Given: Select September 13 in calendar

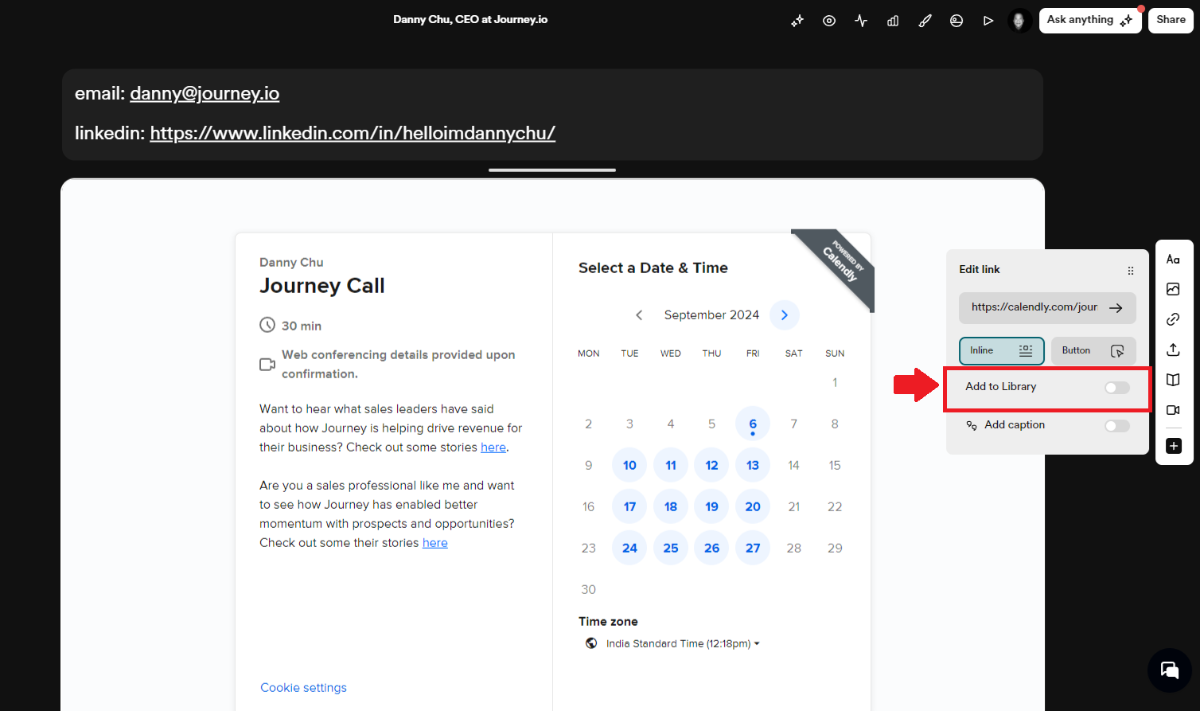Looking at the screenshot, I should click(753, 466).
